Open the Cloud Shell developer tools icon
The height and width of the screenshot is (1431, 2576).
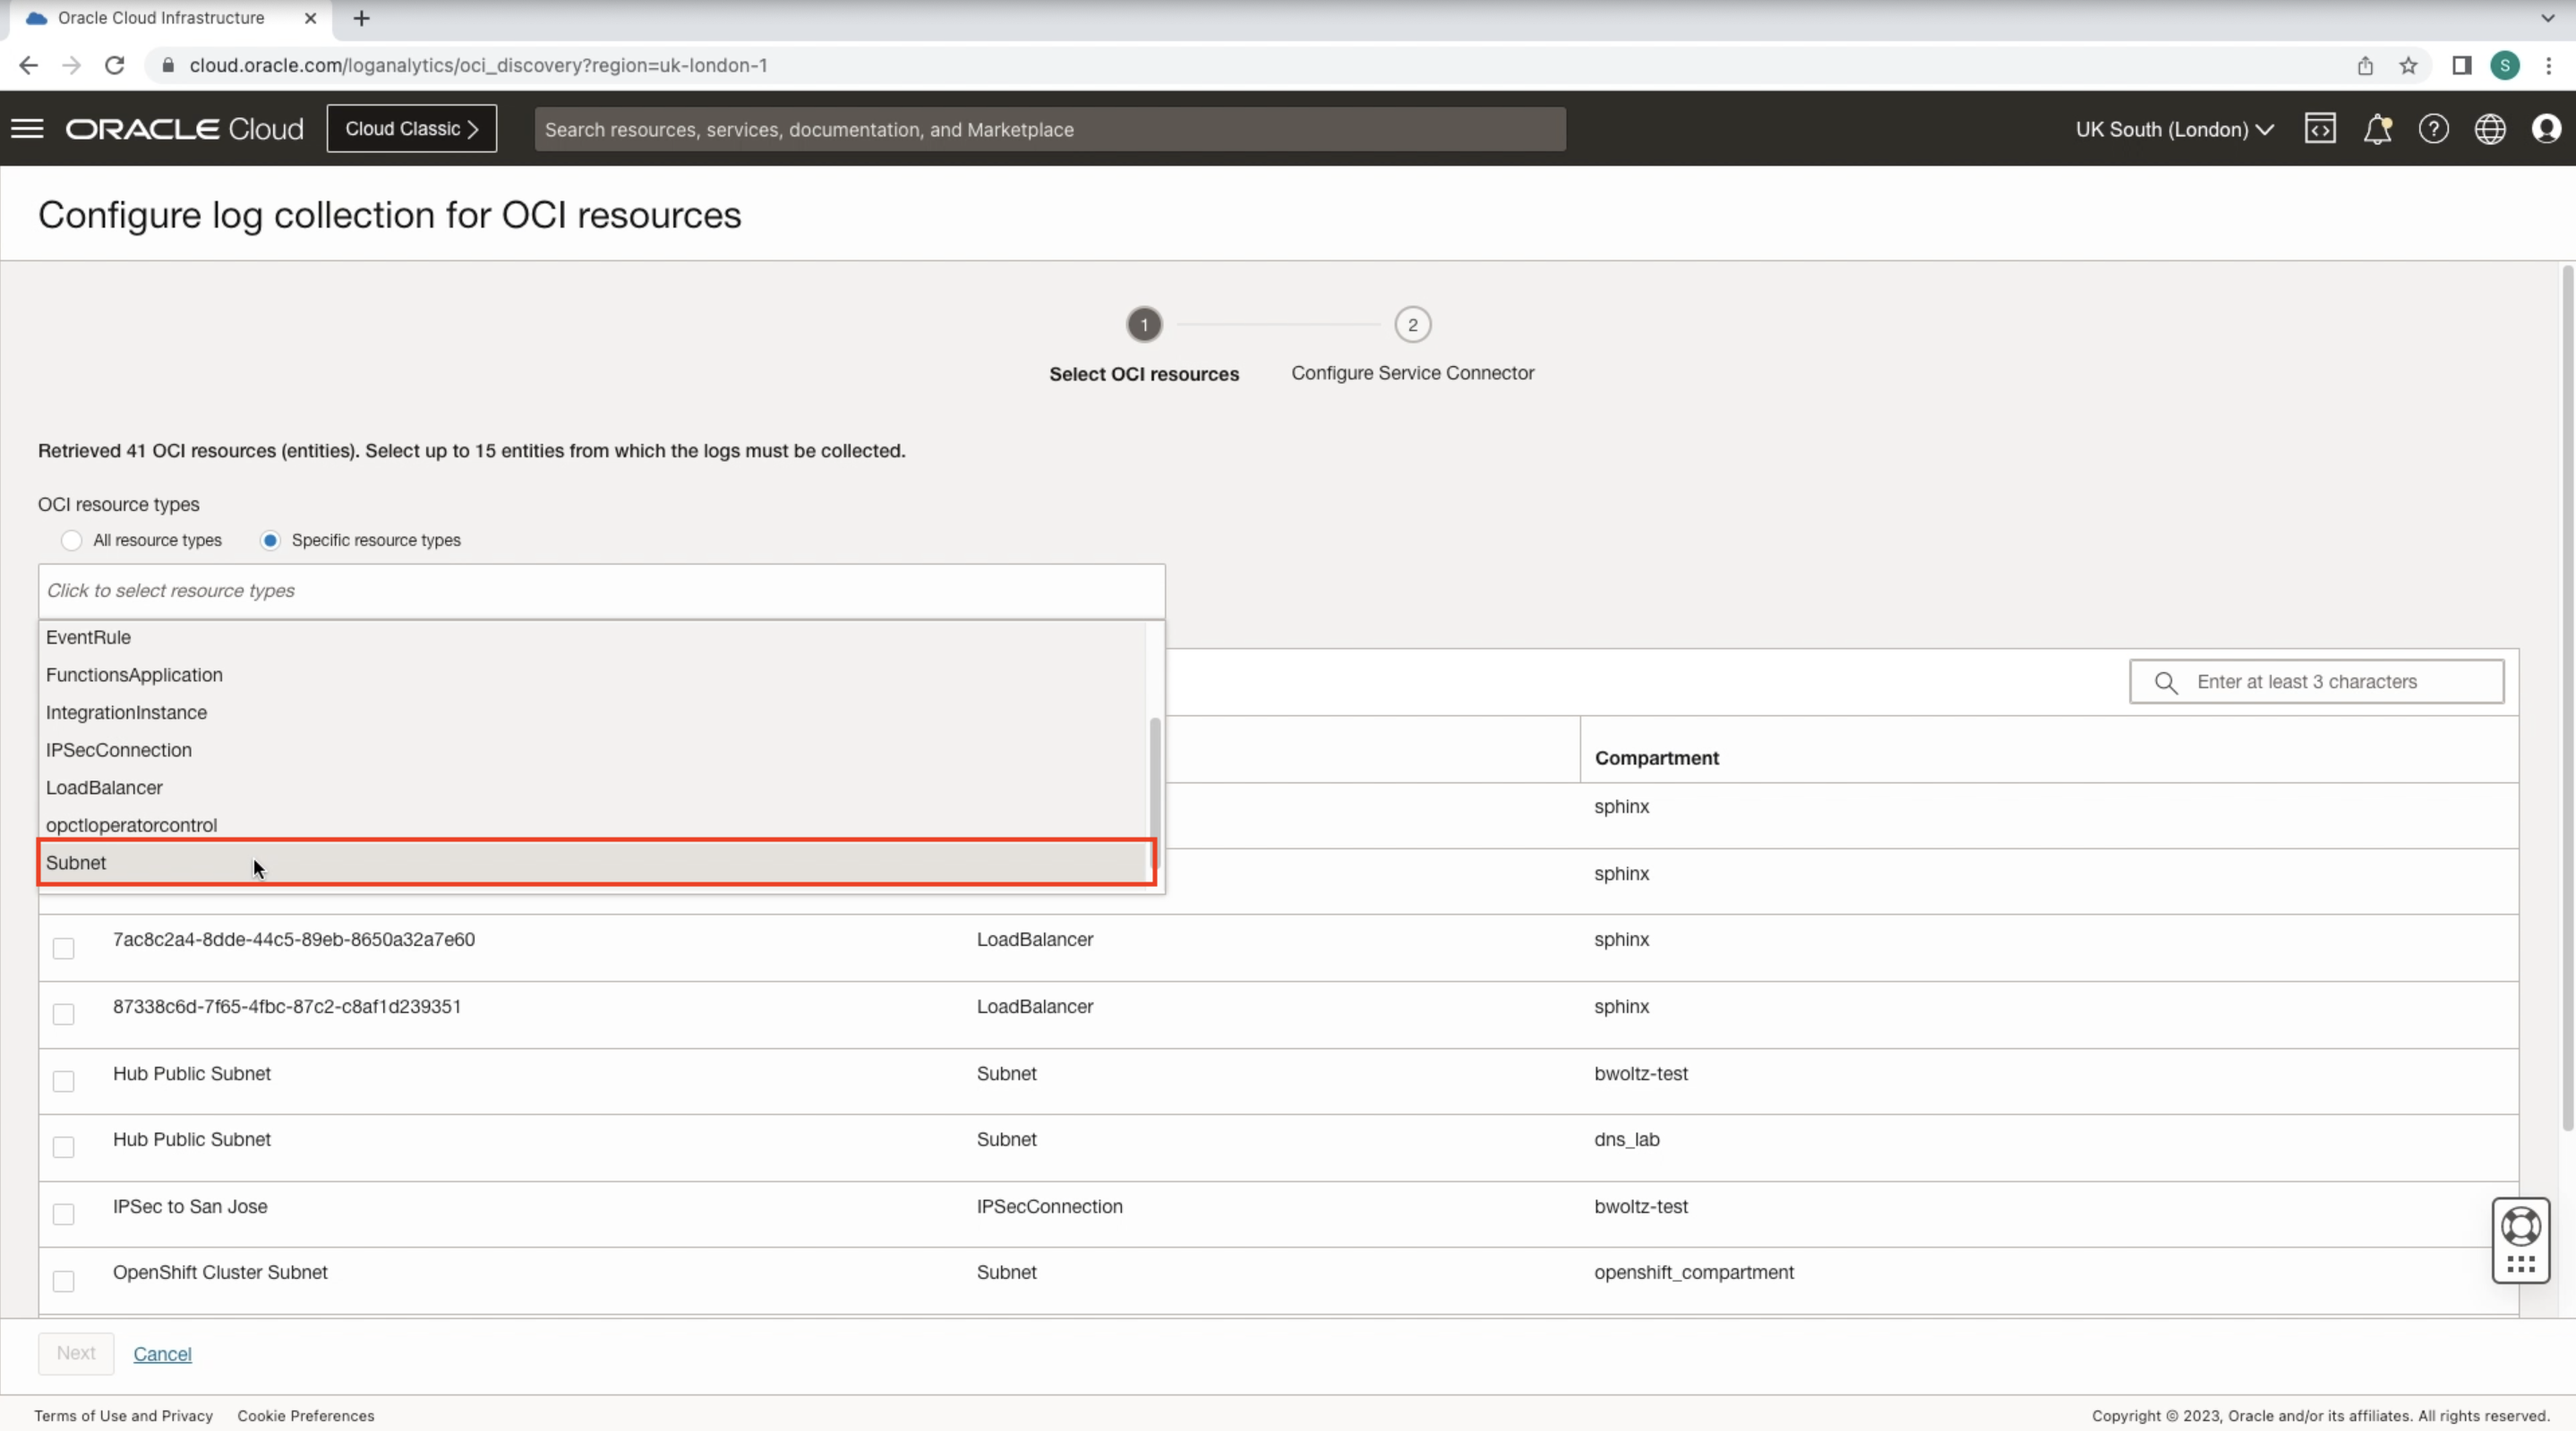click(x=2321, y=128)
